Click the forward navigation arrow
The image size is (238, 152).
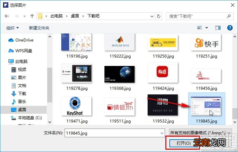coord(16,16)
